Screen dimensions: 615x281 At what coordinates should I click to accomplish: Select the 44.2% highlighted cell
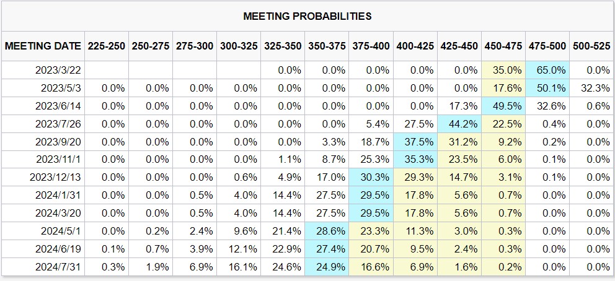click(459, 124)
